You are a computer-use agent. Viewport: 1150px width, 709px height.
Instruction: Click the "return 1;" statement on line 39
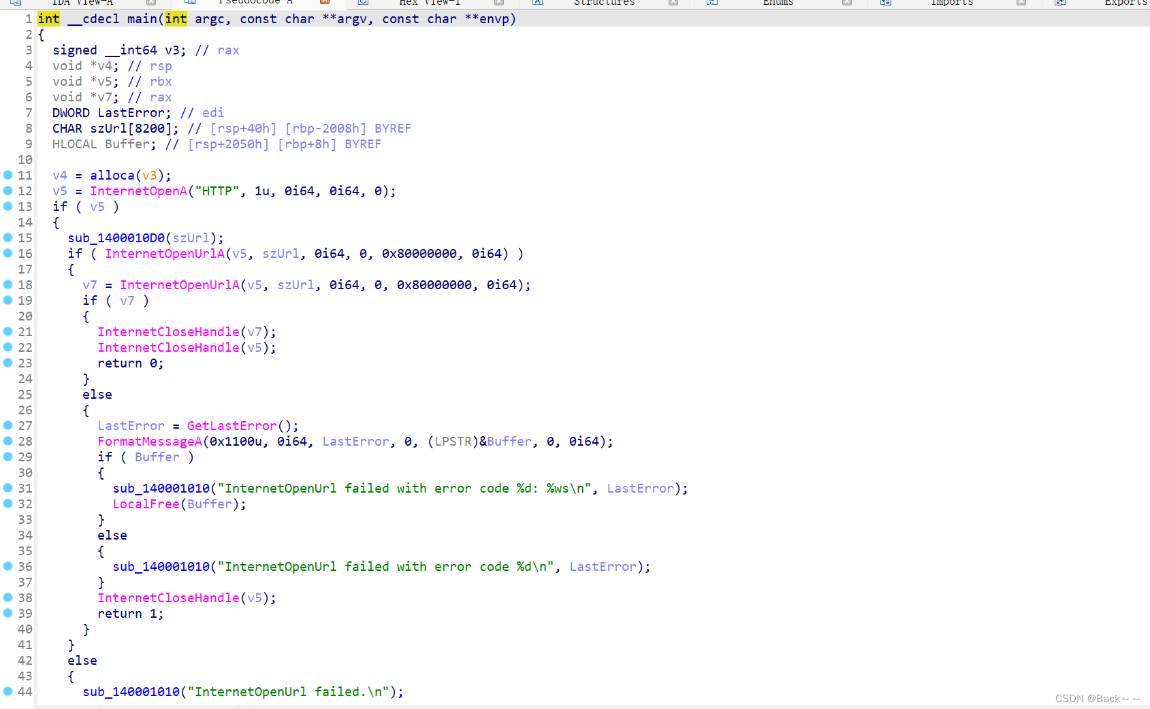coord(131,614)
